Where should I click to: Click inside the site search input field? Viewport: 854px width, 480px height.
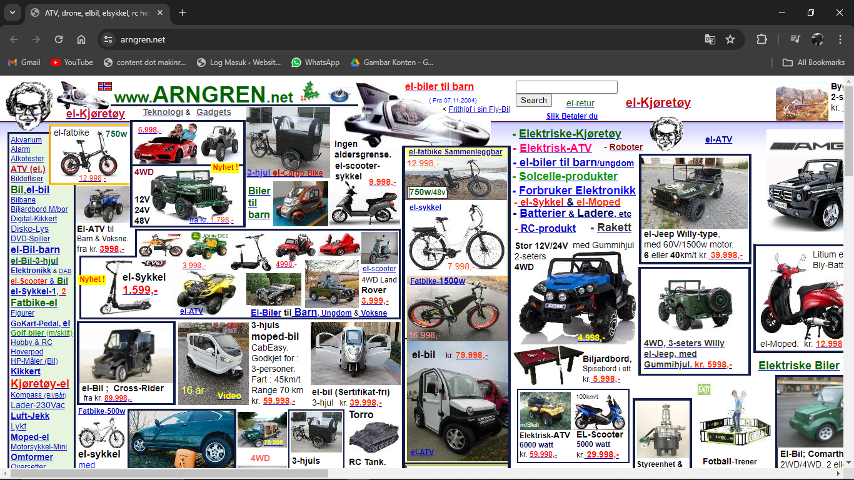[x=566, y=87]
